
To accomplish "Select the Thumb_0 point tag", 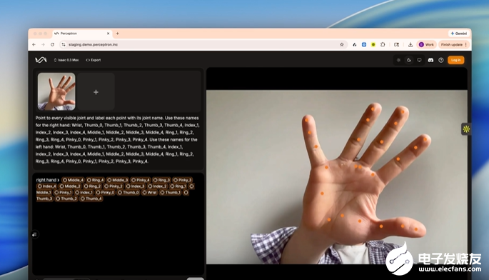I will pos(128,193).
